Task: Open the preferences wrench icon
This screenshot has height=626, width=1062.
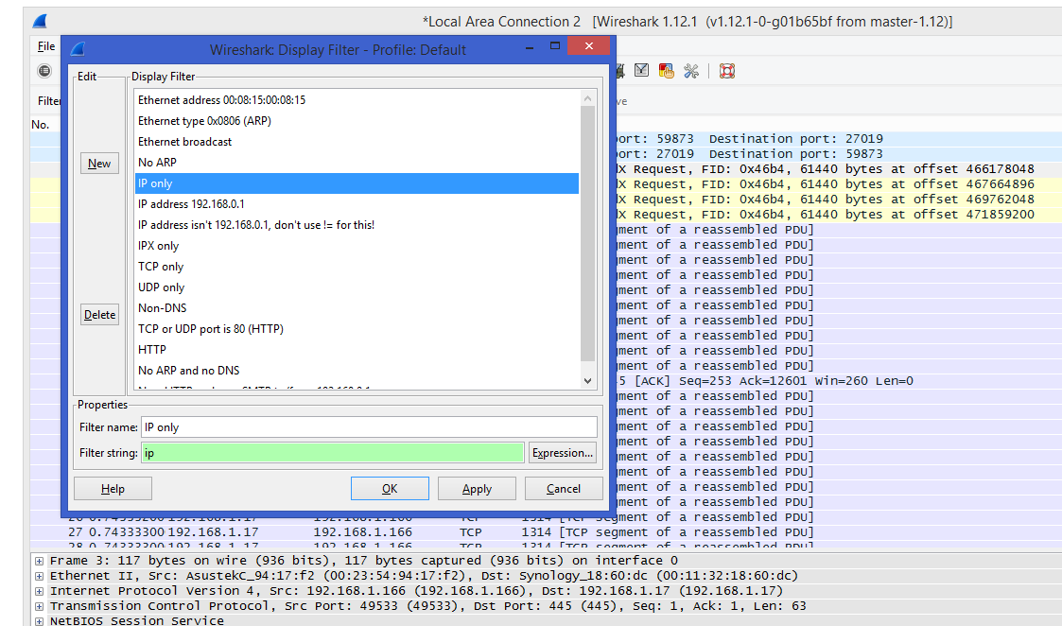Action: [x=691, y=71]
